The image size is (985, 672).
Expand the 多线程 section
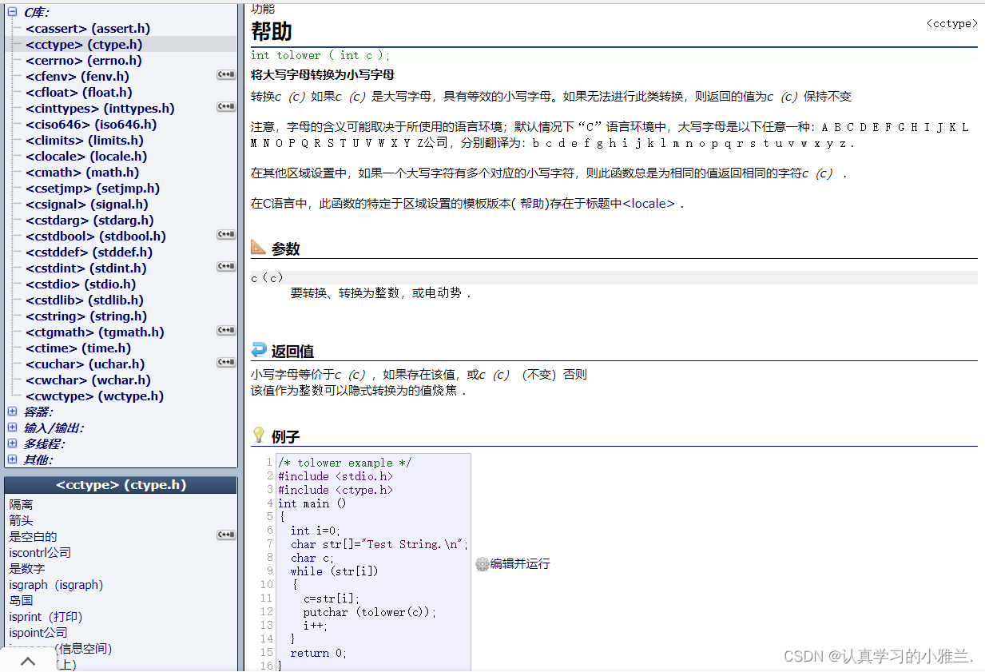[x=11, y=443]
